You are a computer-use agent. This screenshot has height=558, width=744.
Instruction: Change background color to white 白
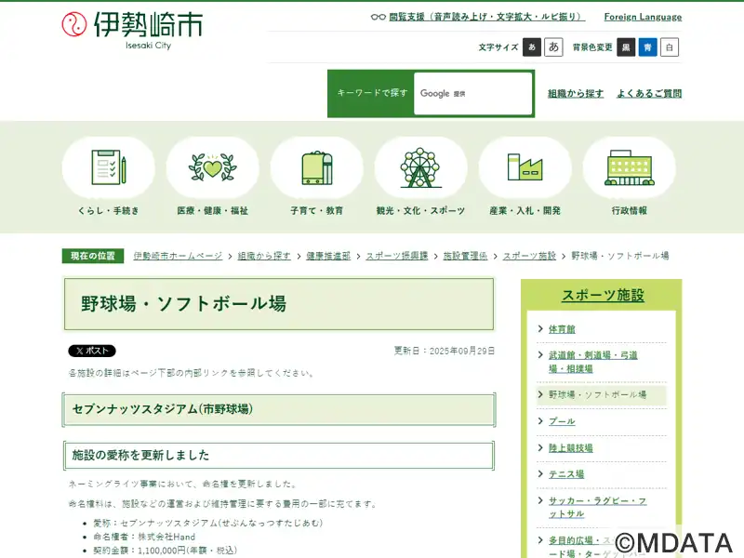point(670,47)
